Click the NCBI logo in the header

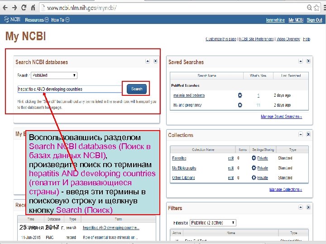(13, 19)
